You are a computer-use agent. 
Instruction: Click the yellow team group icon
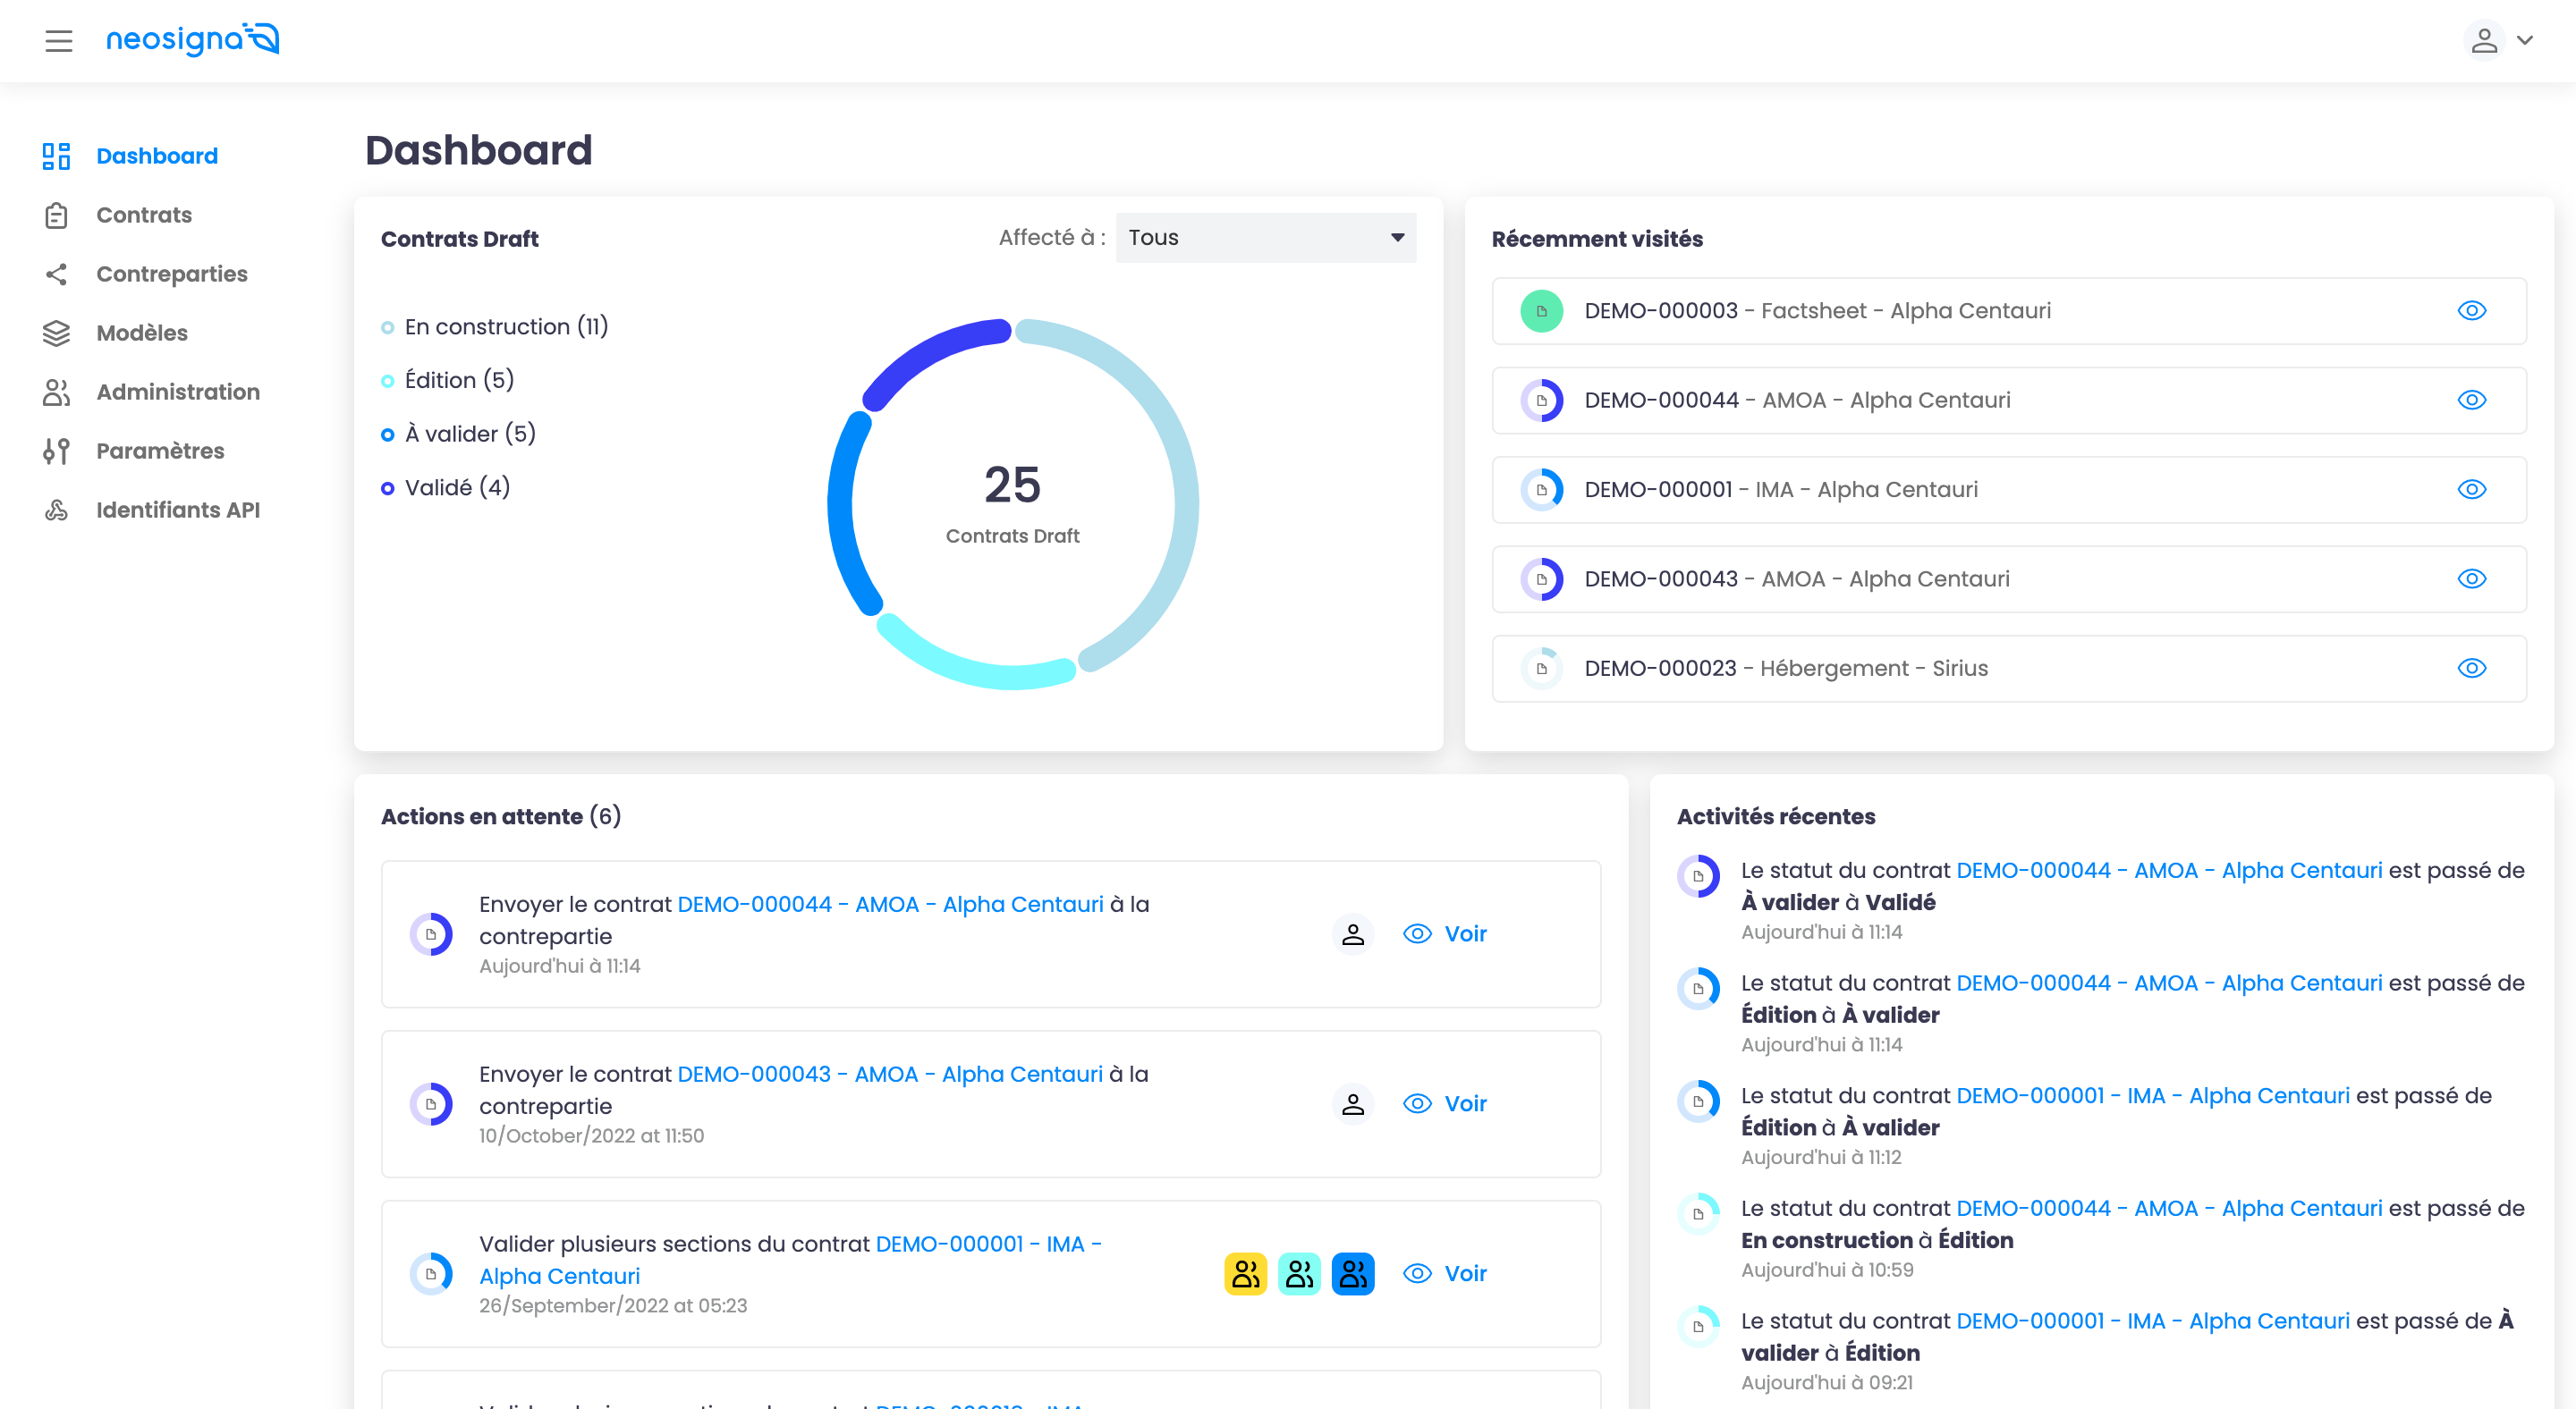pyautogui.click(x=1245, y=1273)
